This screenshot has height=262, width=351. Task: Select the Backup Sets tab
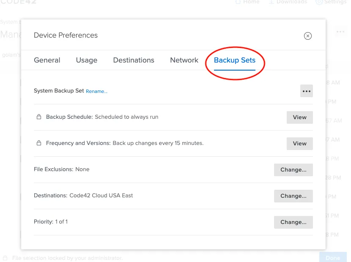(x=235, y=60)
